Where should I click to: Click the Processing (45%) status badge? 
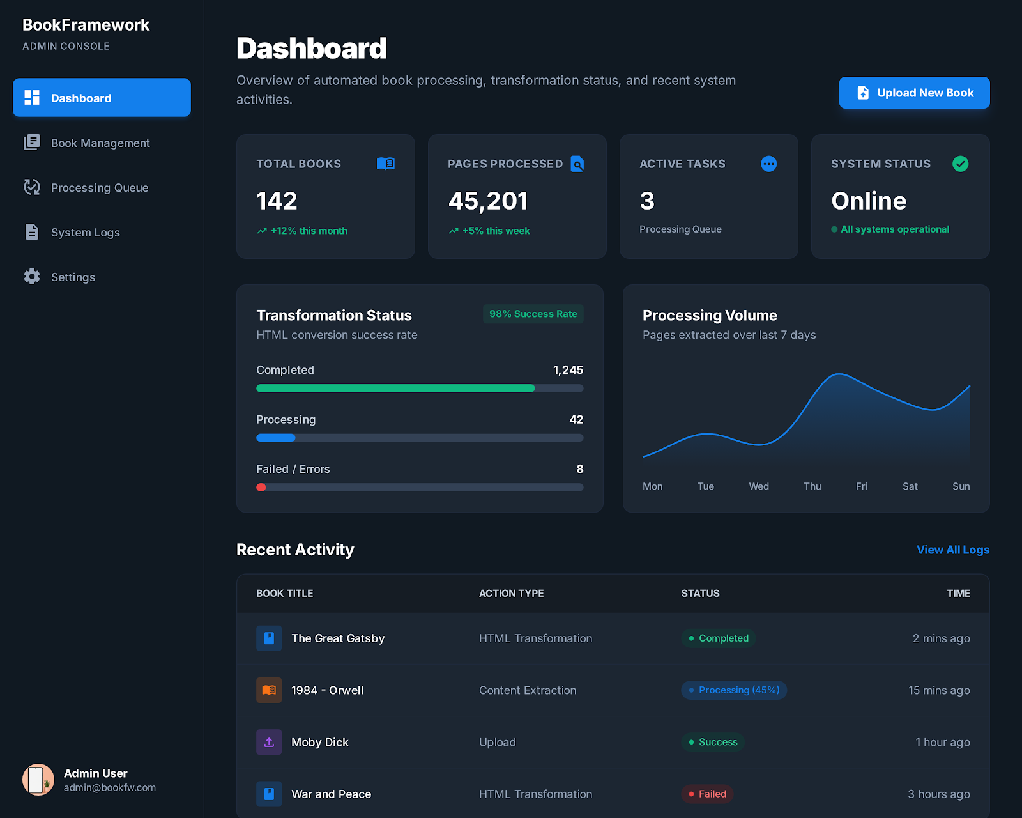point(733,690)
